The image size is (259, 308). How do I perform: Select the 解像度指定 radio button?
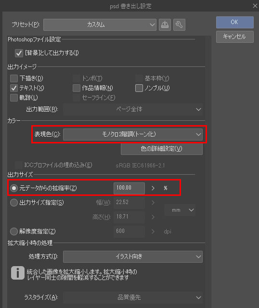(x=14, y=231)
